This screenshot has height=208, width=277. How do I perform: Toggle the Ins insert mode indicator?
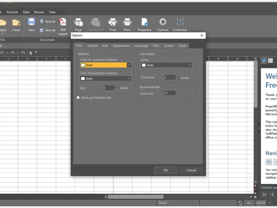tap(249, 203)
